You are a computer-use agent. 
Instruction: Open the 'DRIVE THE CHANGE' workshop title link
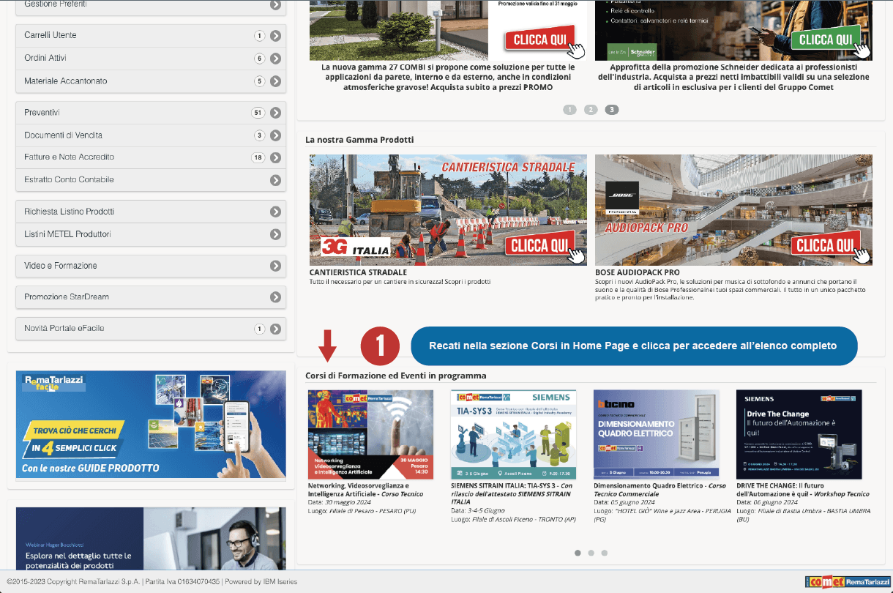tap(803, 490)
